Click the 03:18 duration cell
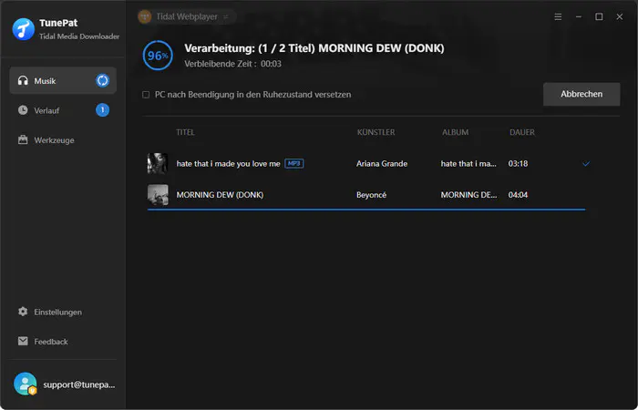The image size is (638, 410). click(518, 163)
